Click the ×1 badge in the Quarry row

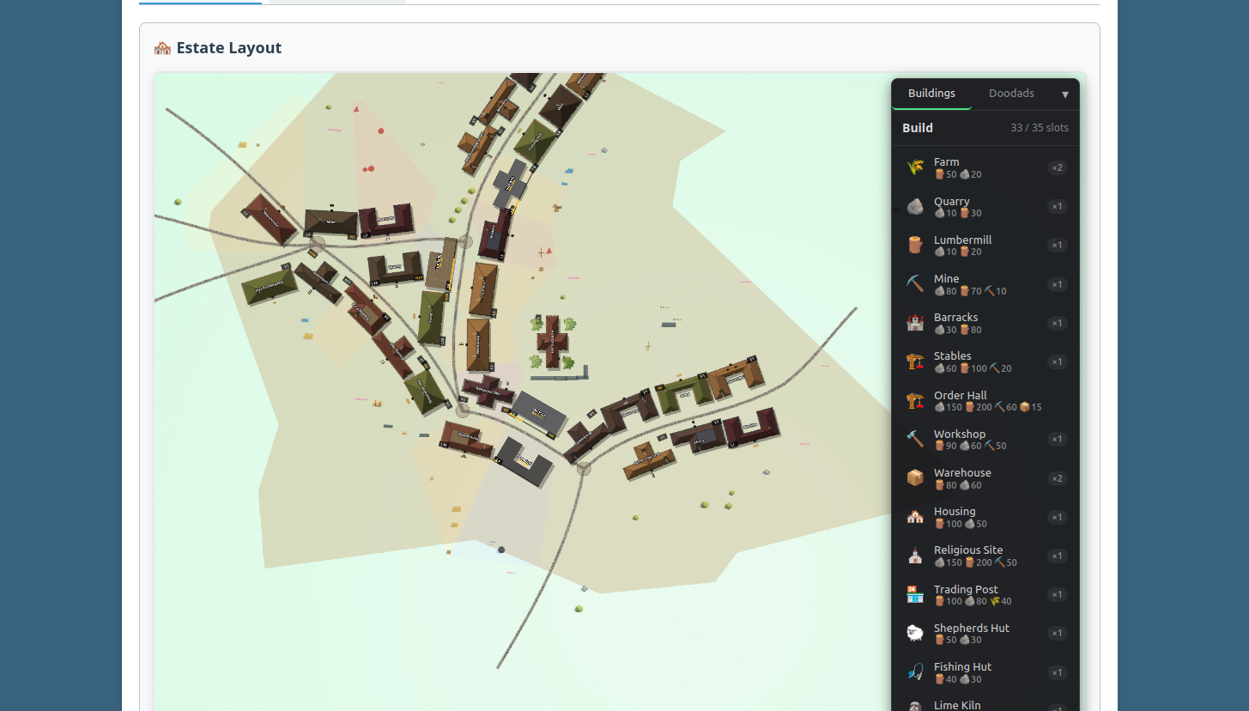coord(1058,206)
